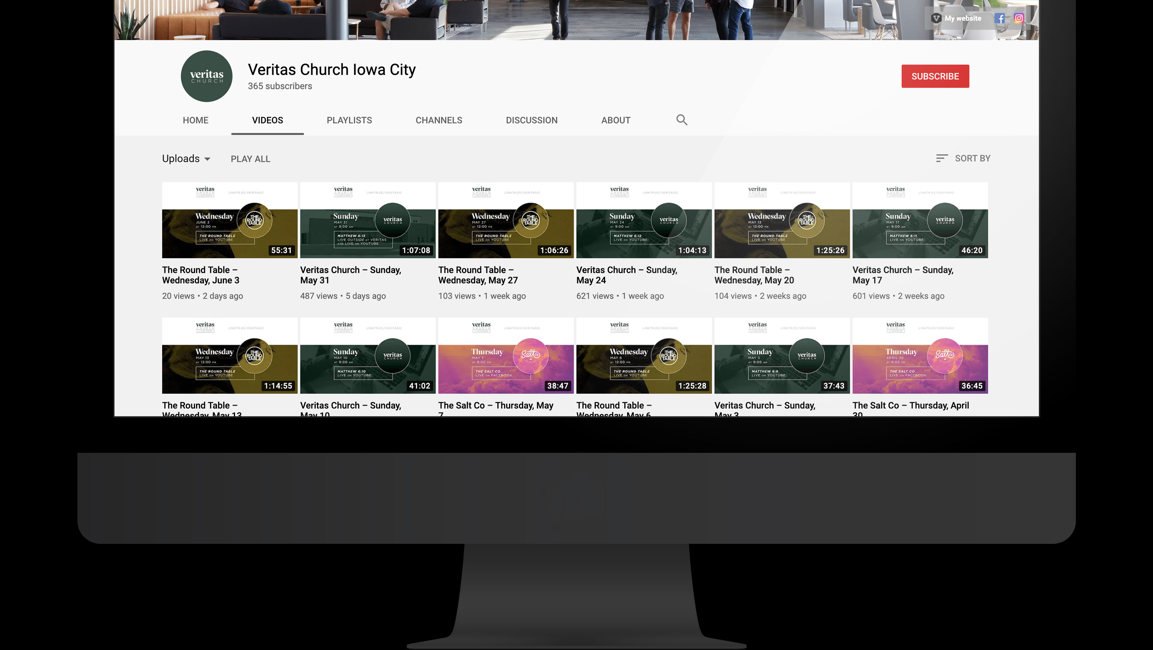Click the 38:47 duration badge
Viewport: 1153px width, 650px height.
(x=558, y=386)
